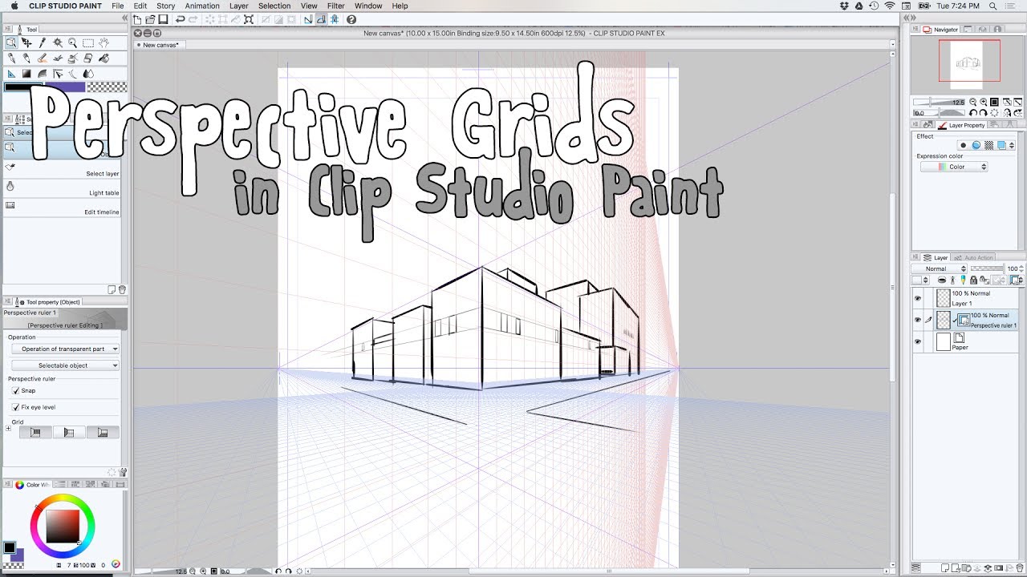Click the Redo arrow in command bar
Image resolution: width=1027 pixels, height=577 pixels.
(x=193, y=20)
